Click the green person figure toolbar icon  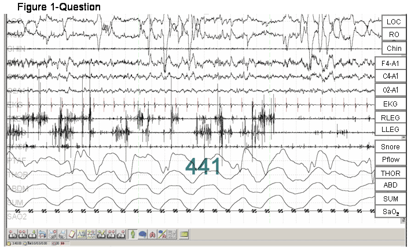coord(133,234)
